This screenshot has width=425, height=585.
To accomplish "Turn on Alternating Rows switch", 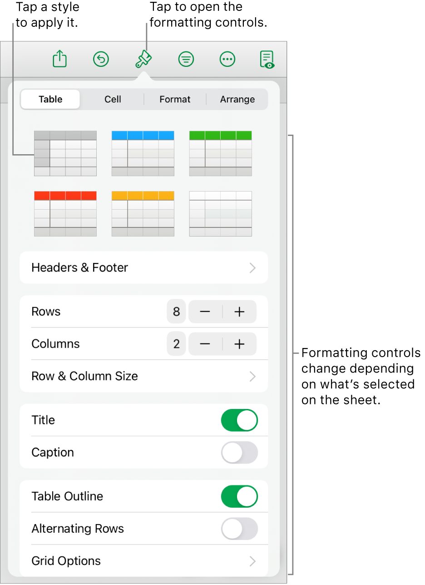I will coord(239,529).
